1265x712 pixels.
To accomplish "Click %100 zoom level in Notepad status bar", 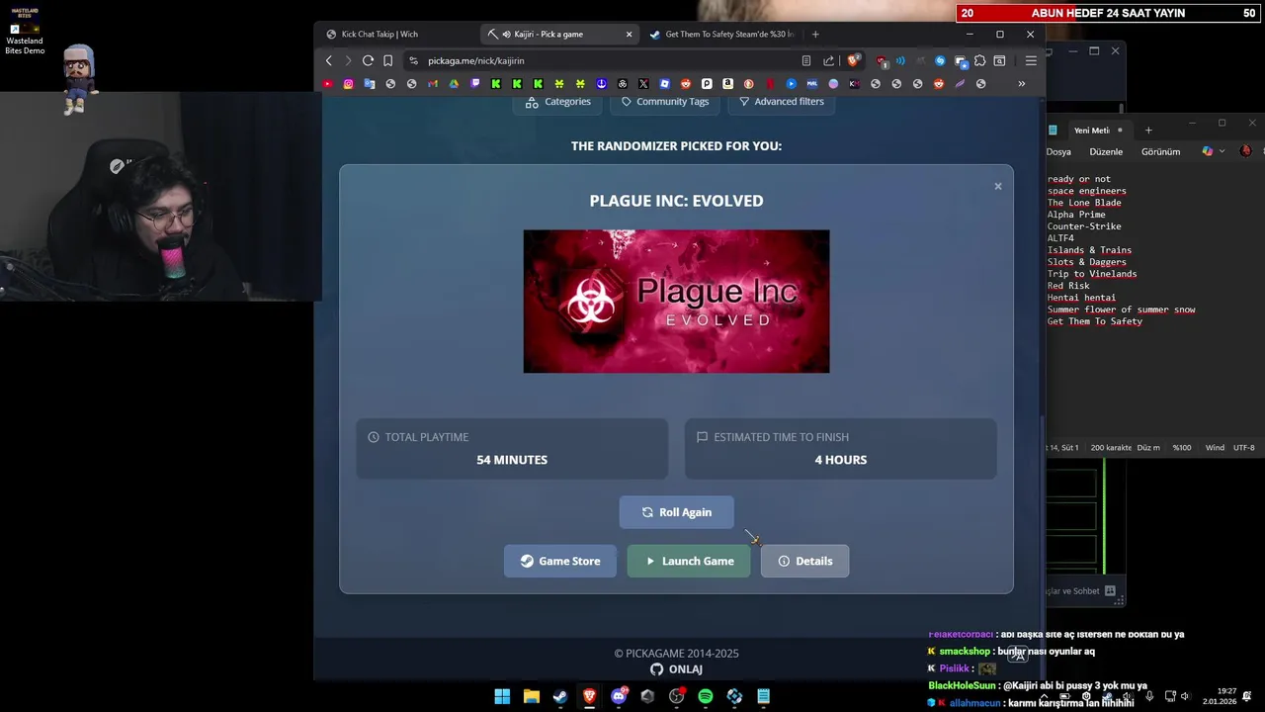I will click(x=1181, y=448).
